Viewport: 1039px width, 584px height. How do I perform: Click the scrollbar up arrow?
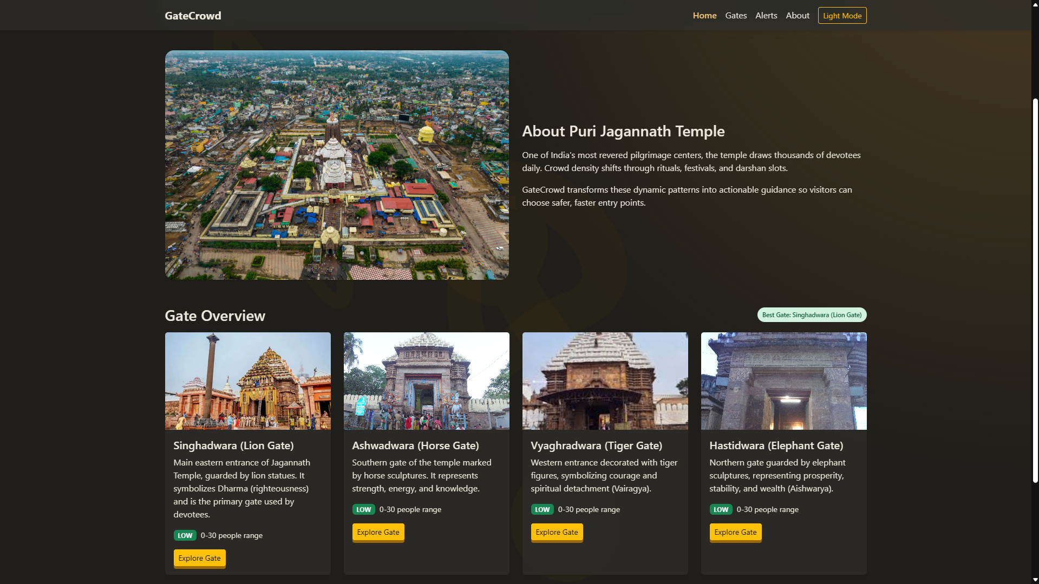(1035, 4)
